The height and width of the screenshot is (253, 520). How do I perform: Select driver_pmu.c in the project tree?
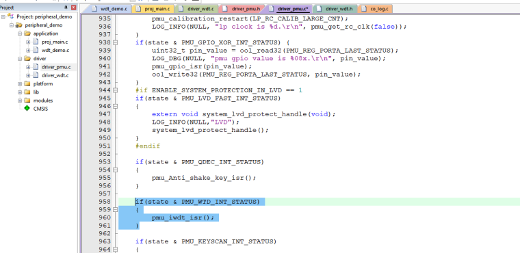(56, 67)
